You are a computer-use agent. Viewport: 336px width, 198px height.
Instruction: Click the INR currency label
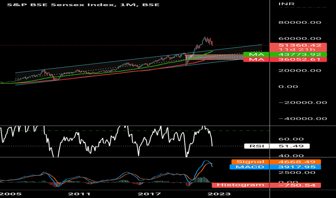coord(286,4)
